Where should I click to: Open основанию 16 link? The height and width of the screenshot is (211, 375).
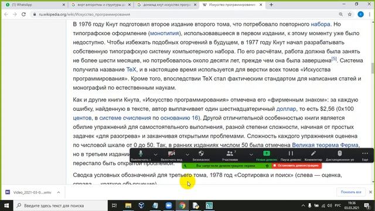[x=179, y=118]
